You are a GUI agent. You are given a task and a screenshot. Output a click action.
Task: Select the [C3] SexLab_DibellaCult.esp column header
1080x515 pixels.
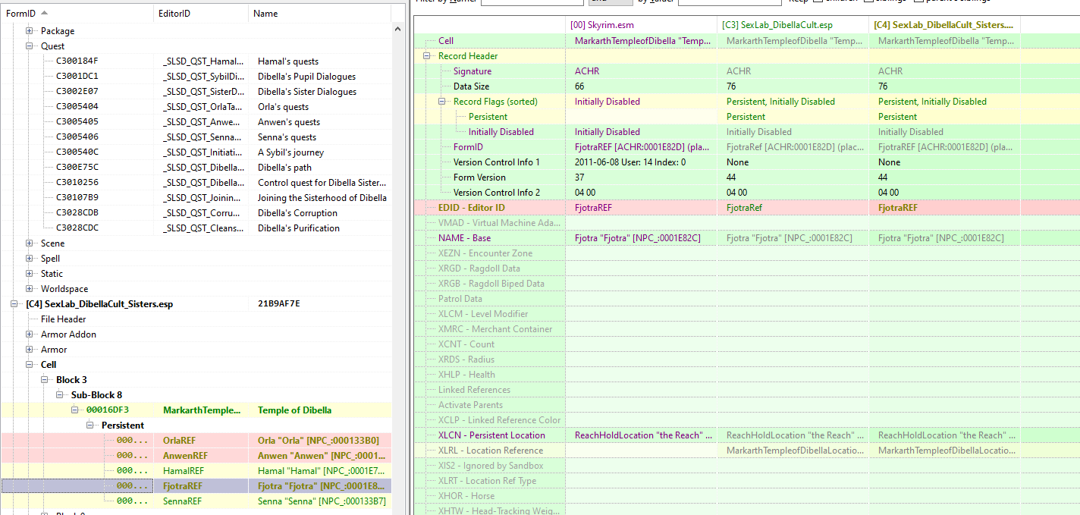click(793, 25)
